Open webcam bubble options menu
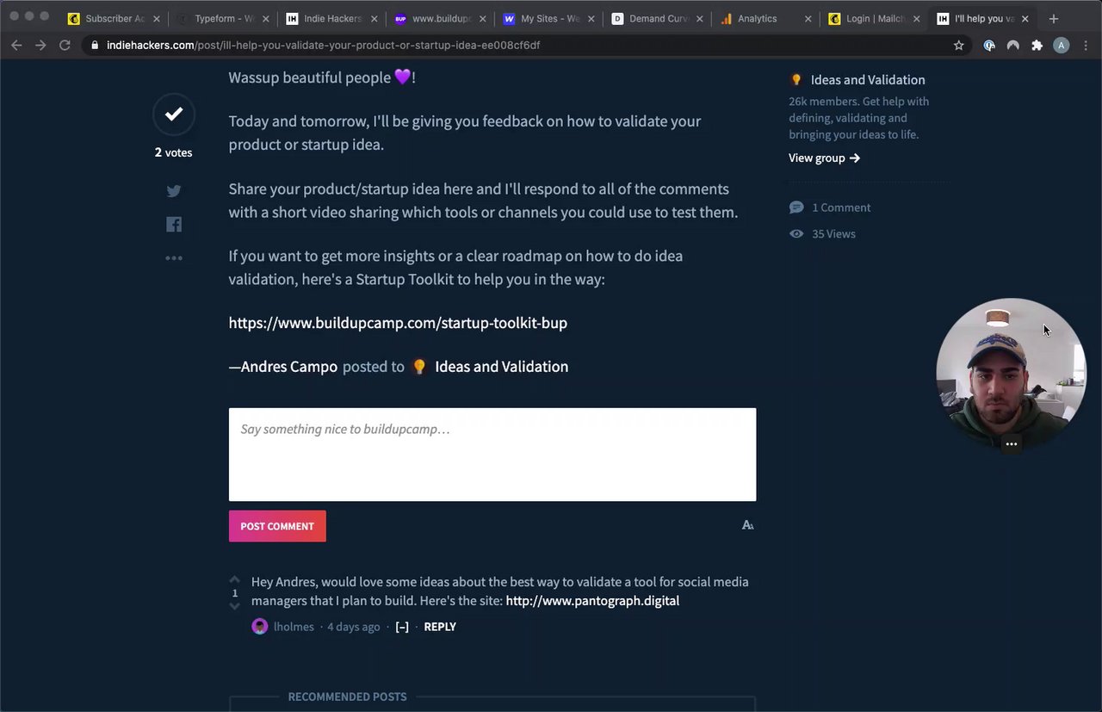This screenshot has height=712, width=1102. coord(1012,444)
